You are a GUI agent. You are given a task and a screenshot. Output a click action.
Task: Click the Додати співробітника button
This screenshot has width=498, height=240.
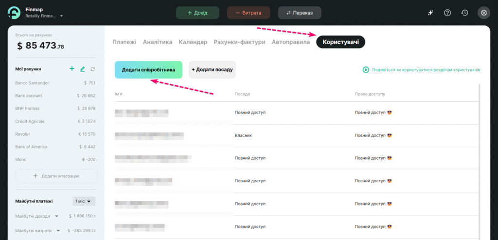tap(148, 70)
